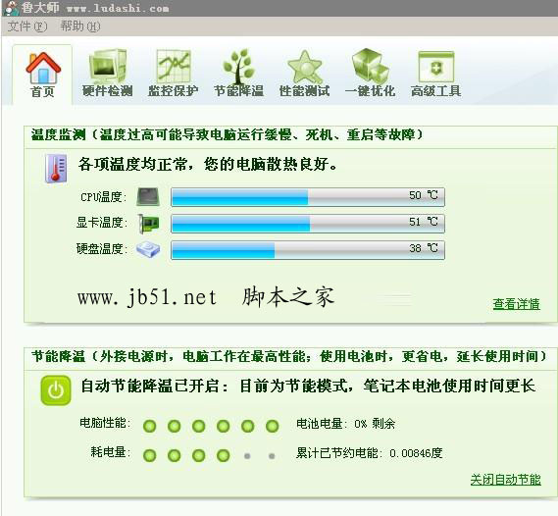
Task: Launch 一键优化 cube icon
Action: pos(371,66)
